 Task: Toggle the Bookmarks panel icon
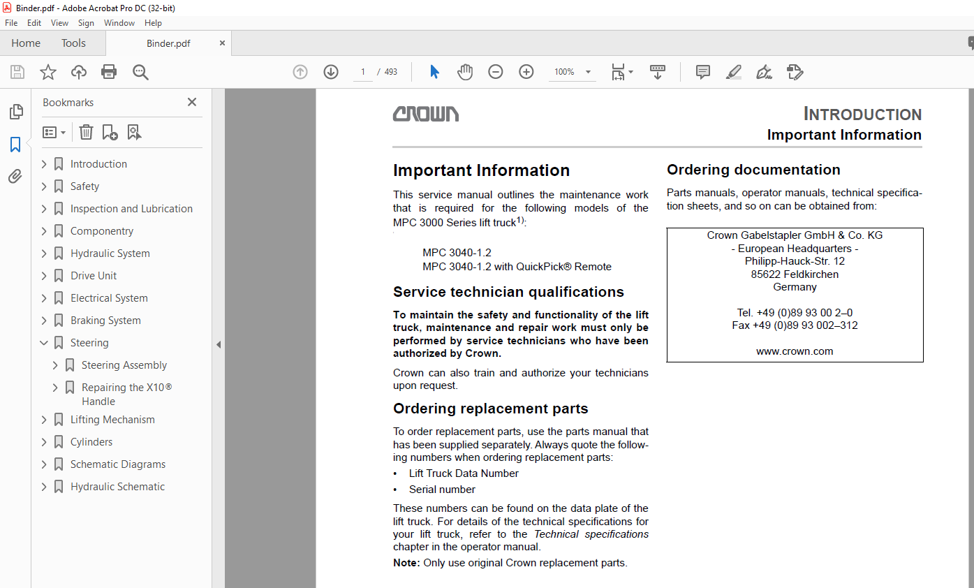15,145
